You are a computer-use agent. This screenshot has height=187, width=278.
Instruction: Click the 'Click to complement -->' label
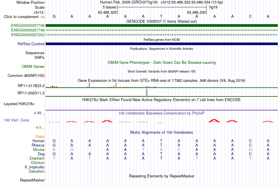pos(24,17)
